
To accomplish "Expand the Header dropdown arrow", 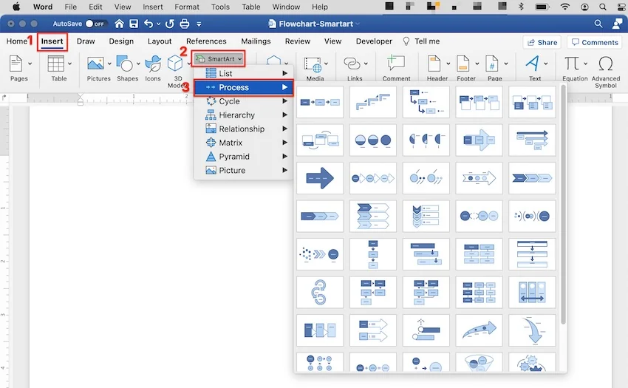I will (x=448, y=64).
